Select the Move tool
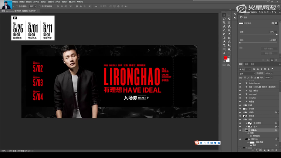The height and width of the screenshot is (158, 281). click(224, 15)
